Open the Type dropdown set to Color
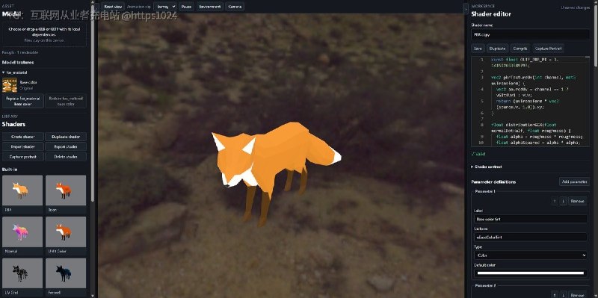Image resolution: width=598 pixels, height=298 pixels. 531,255
